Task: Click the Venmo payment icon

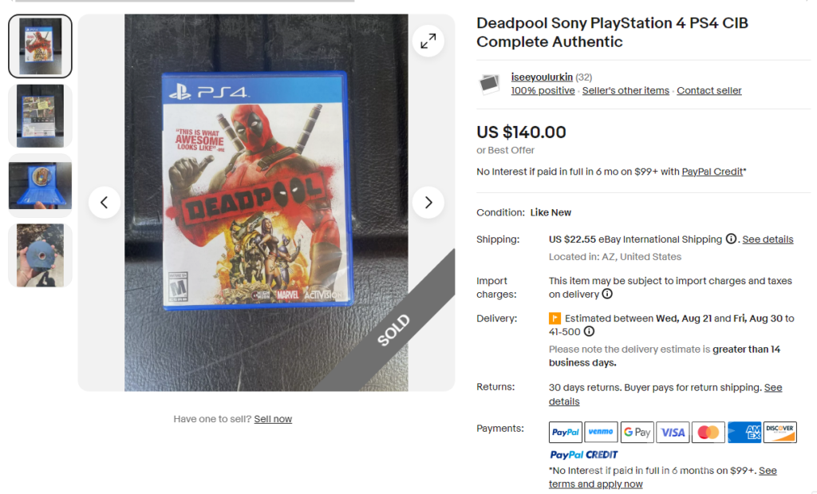Action: coord(601,433)
